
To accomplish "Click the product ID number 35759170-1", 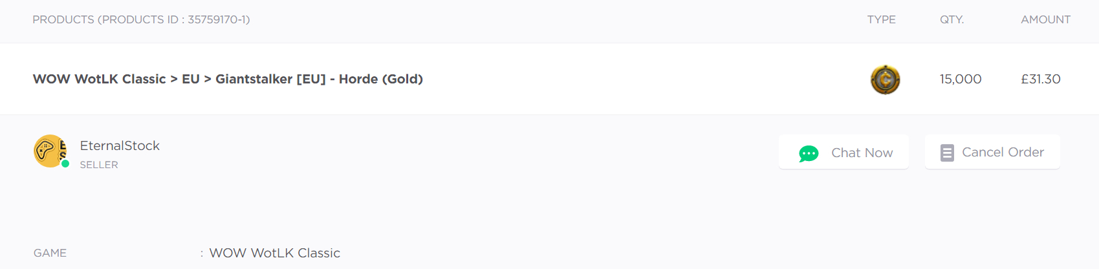I will [x=217, y=19].
